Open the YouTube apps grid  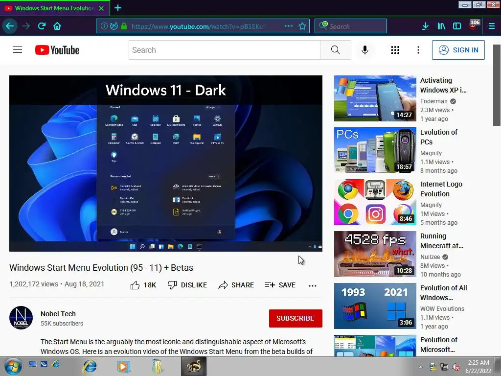[x=395, y=50]
